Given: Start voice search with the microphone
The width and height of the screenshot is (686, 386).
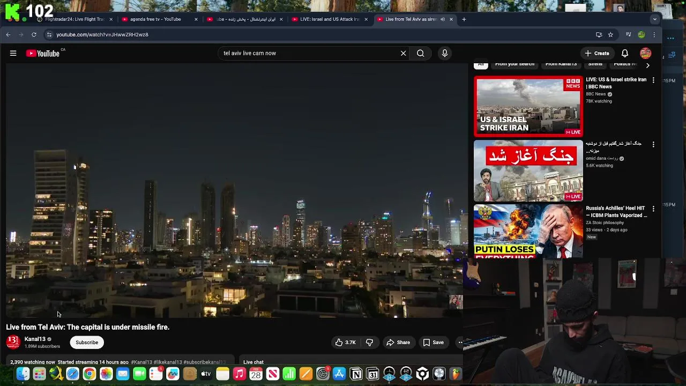Looking at the screenshot, I should click(444, 53).
